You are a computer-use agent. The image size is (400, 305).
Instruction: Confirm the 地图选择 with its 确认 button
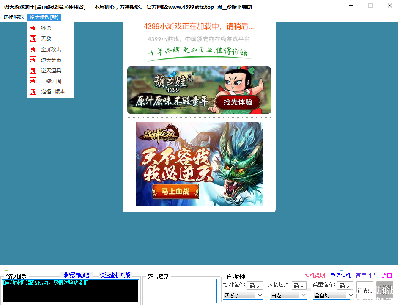(255, 286)
